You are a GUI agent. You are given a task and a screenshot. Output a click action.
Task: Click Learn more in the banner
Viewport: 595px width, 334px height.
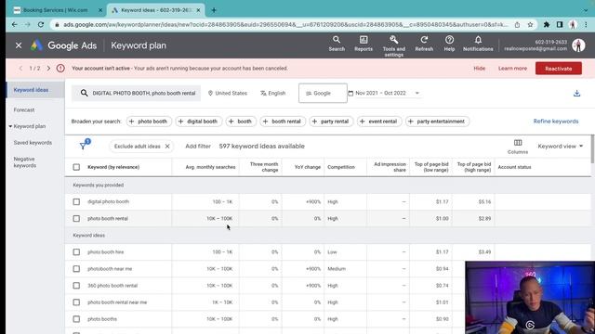(512, 68)
